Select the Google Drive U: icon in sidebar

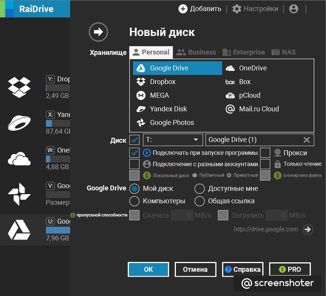pyautogui.click(x=19, y=230)
